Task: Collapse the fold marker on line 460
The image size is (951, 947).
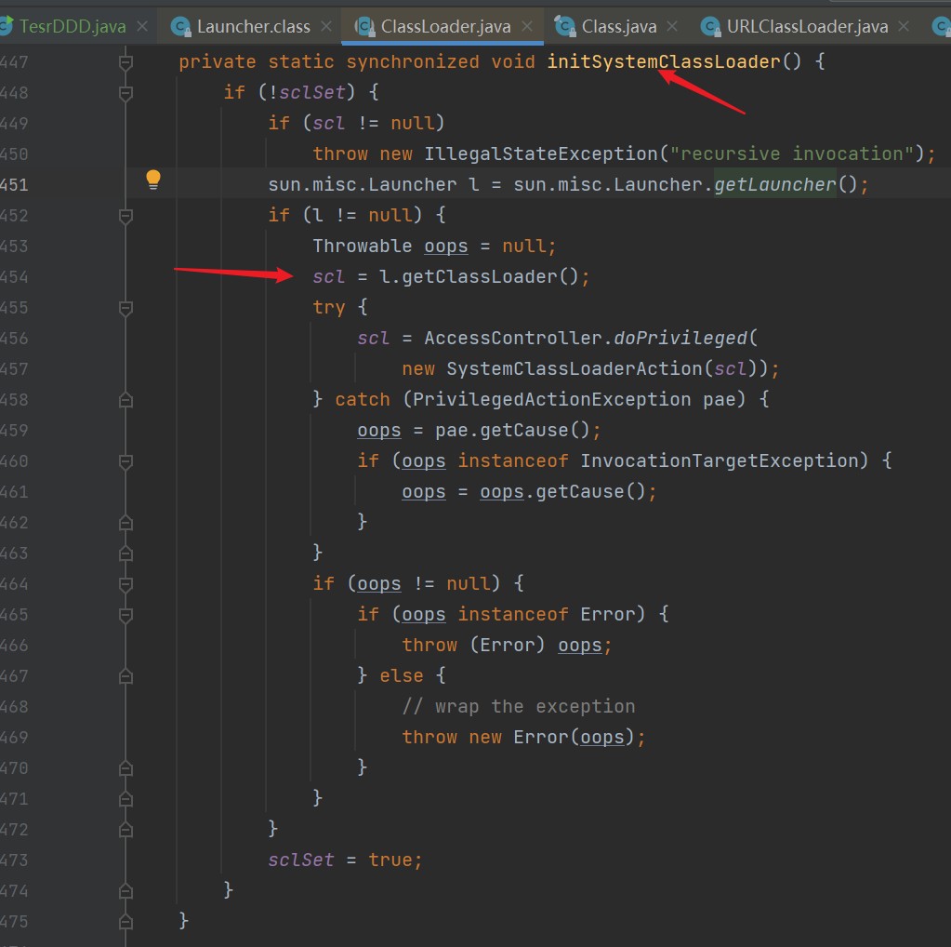Action: tap(125, 461)
